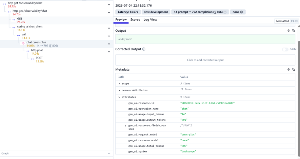300x159 pixels.
Task: Click the span icon beside http post
Action: [x=28, y=51]
